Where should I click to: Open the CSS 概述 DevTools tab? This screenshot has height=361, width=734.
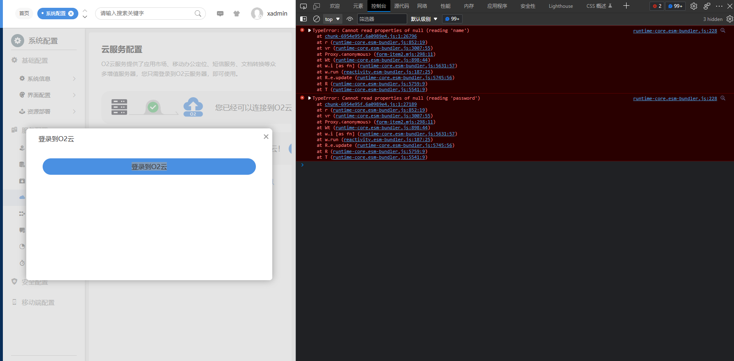(x=599, y=6)
